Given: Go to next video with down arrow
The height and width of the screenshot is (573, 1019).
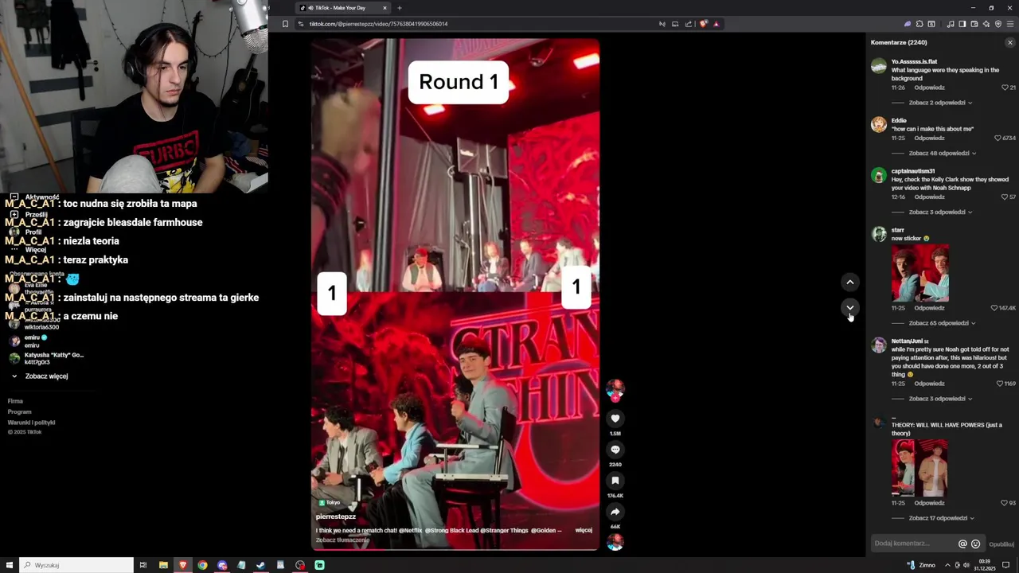Looking at the screenshot, I should click(850, 307).
